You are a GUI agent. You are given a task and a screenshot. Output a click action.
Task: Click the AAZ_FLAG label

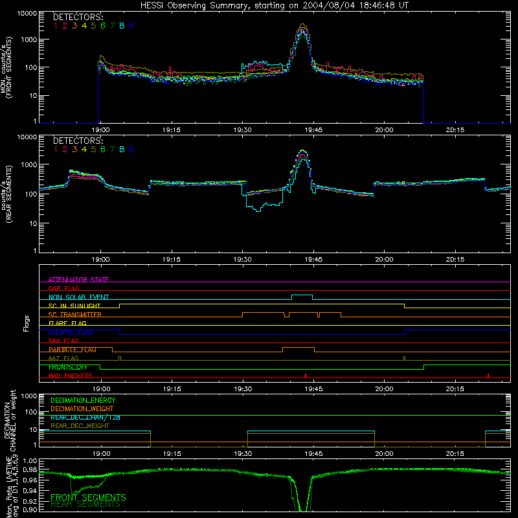tap(63, 358)
